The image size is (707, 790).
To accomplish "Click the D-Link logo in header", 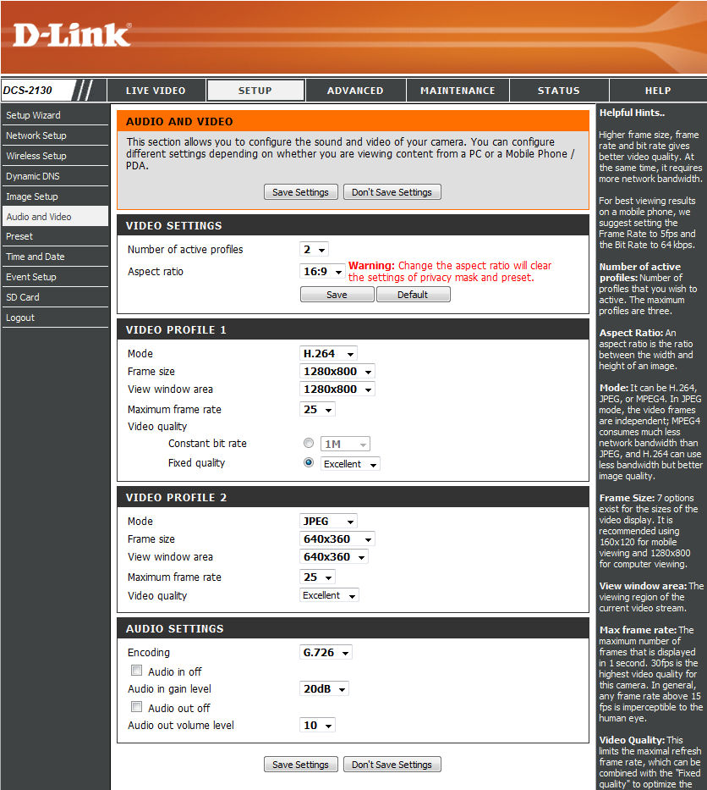I will click(x=72, y=35).
